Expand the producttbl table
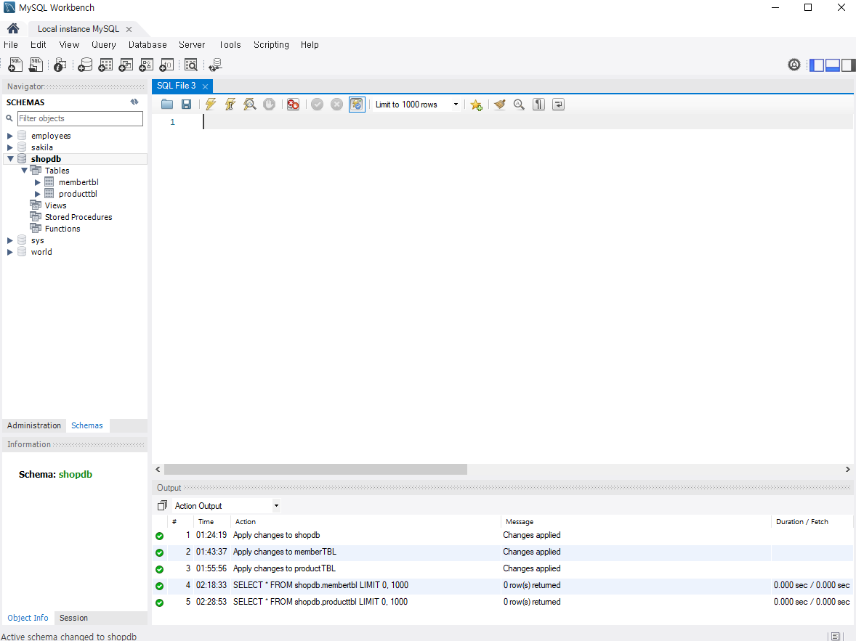The image size is (856, 641). tap(38, 194)
